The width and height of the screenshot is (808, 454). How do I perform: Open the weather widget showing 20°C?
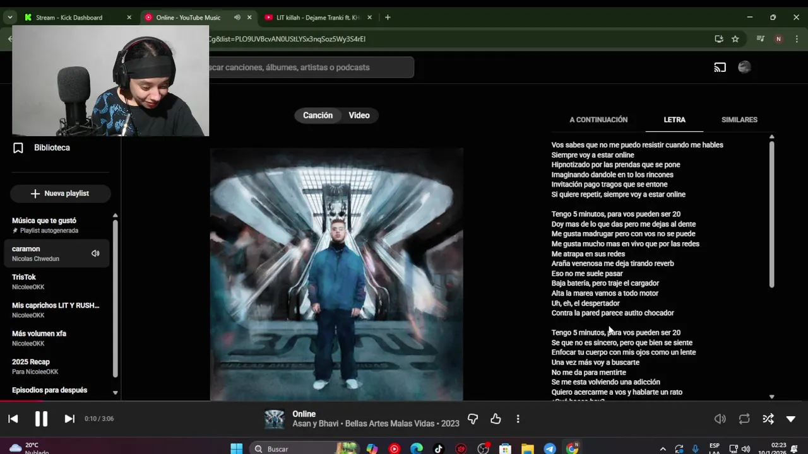(28, 448)
